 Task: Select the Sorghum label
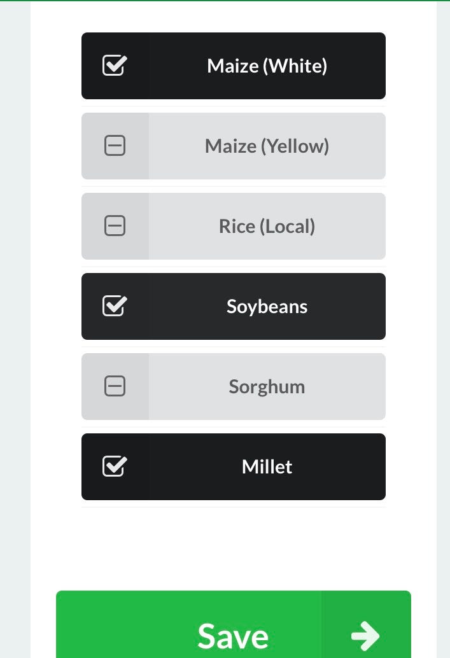coord(267,387)
